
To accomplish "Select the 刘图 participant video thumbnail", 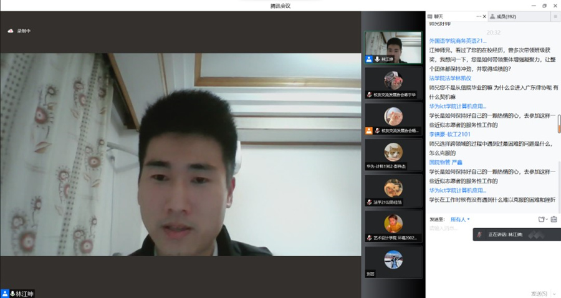I will [393, 262].
